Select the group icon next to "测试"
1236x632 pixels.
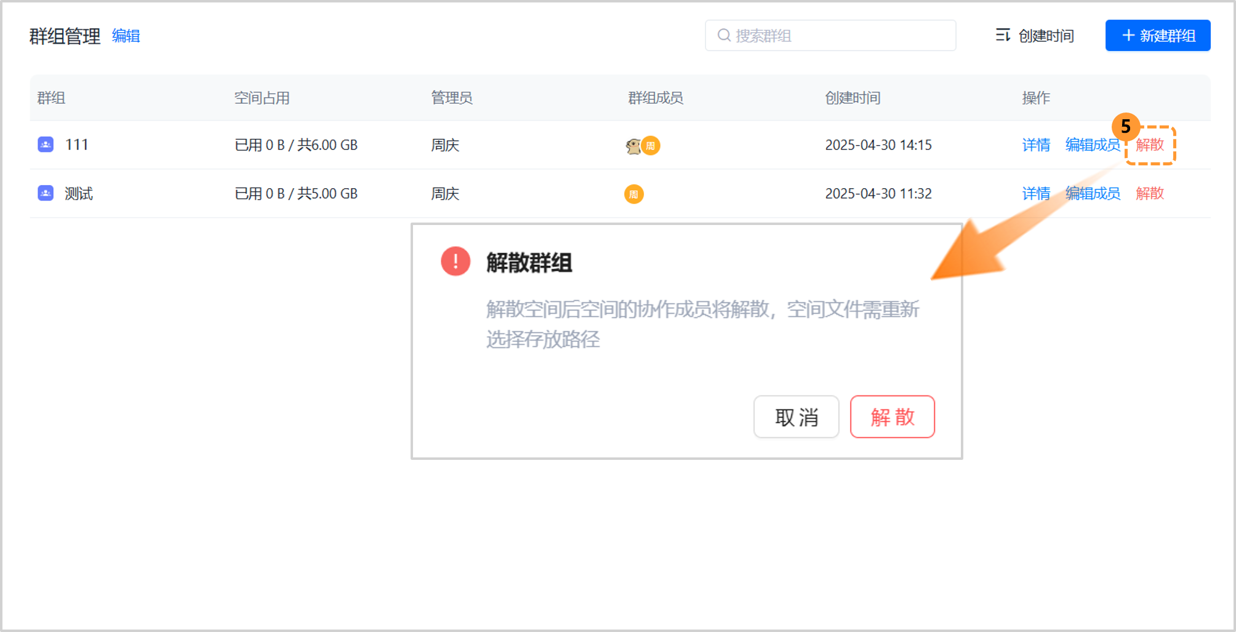tap(45, 193)
